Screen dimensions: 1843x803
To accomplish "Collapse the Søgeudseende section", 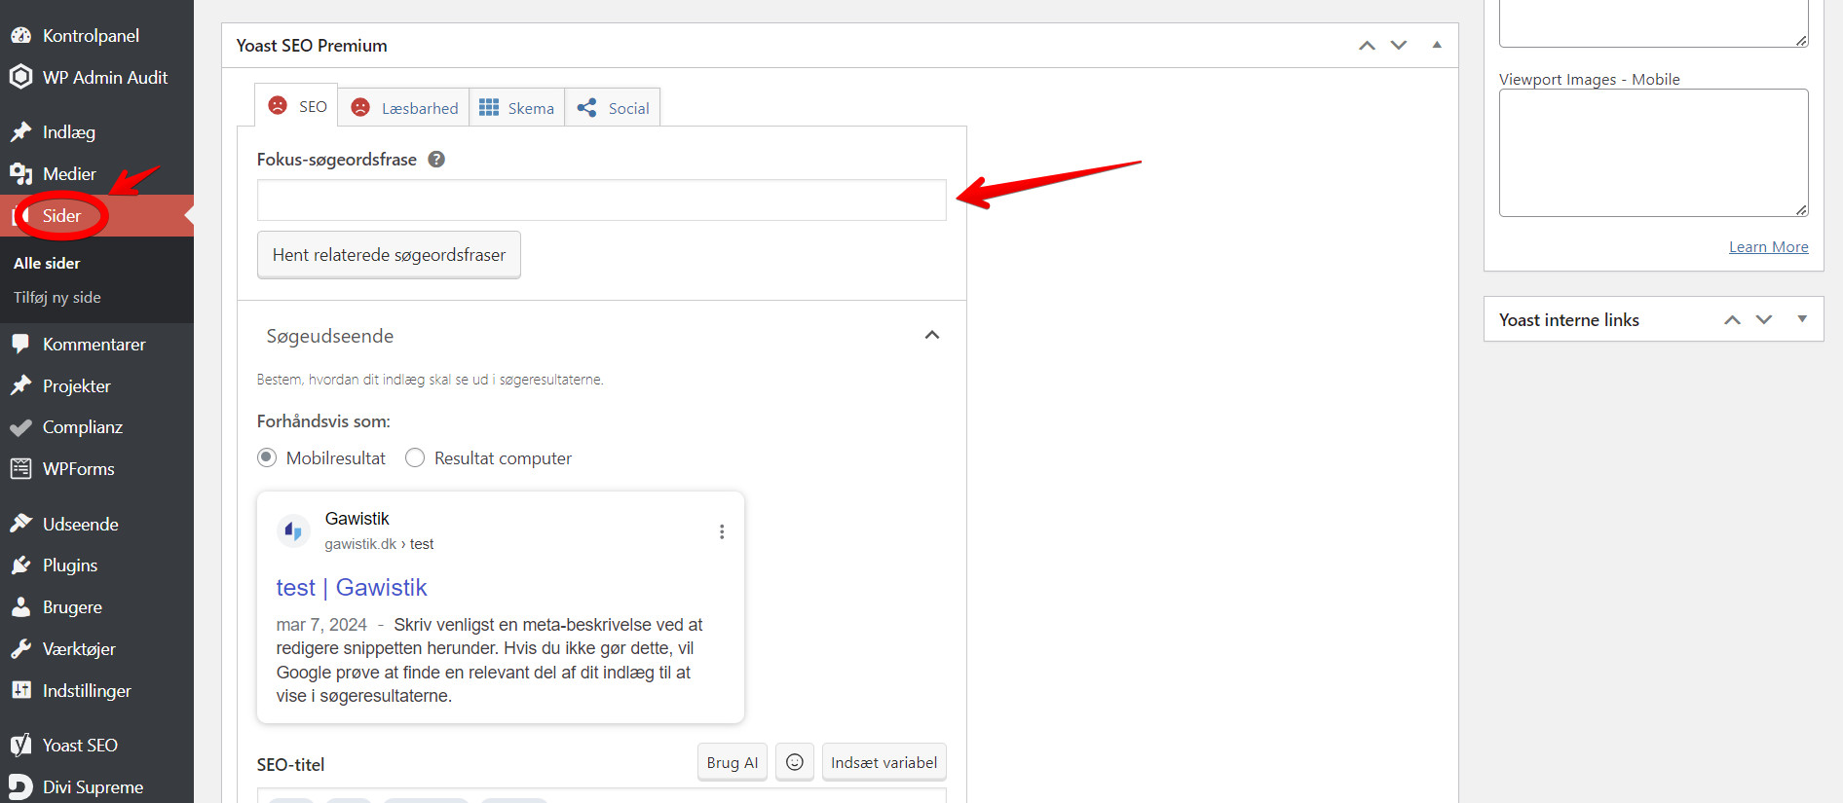I will click(931, 336).
